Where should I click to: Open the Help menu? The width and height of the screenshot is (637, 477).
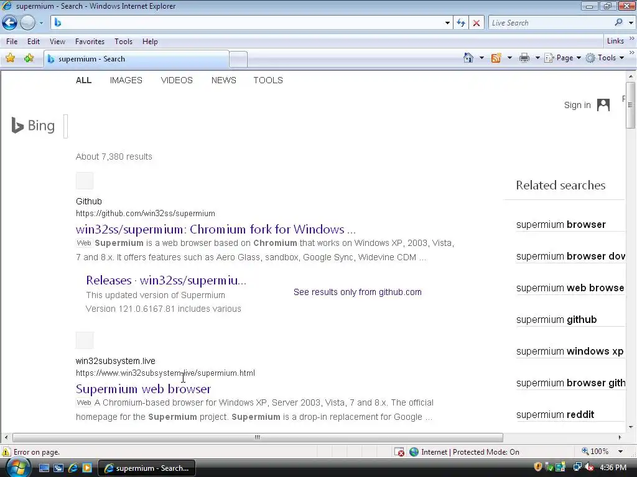150,42
